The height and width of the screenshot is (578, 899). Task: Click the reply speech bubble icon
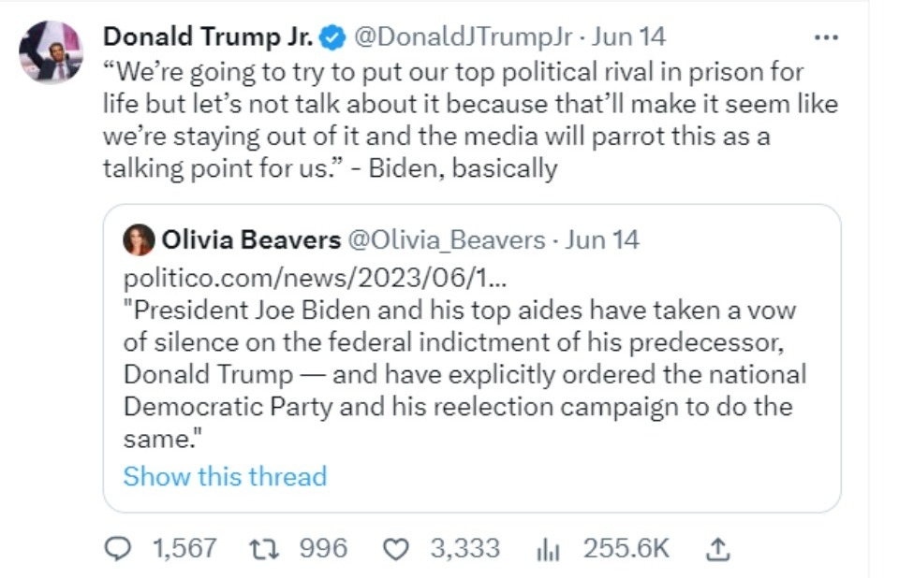[x=117, y=548]
